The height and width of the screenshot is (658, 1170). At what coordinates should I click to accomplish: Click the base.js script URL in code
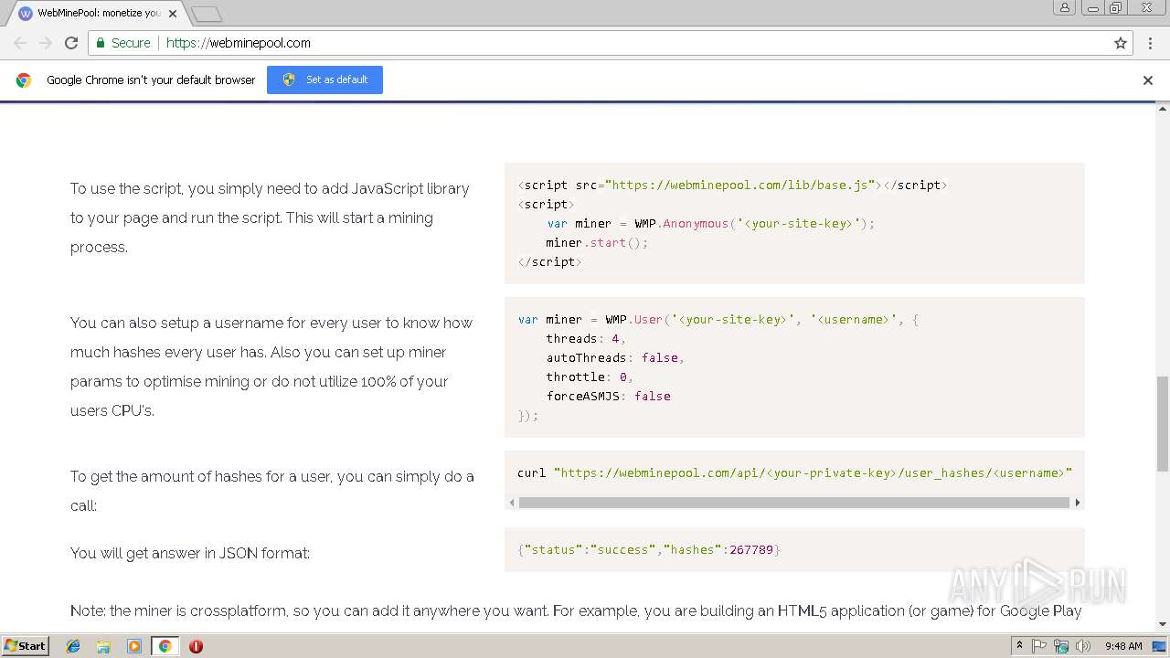(x=741, y=185)
